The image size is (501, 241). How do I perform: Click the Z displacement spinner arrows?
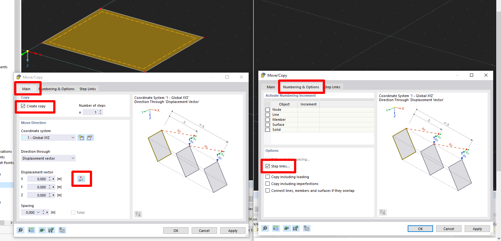click(x=49, y=195)
